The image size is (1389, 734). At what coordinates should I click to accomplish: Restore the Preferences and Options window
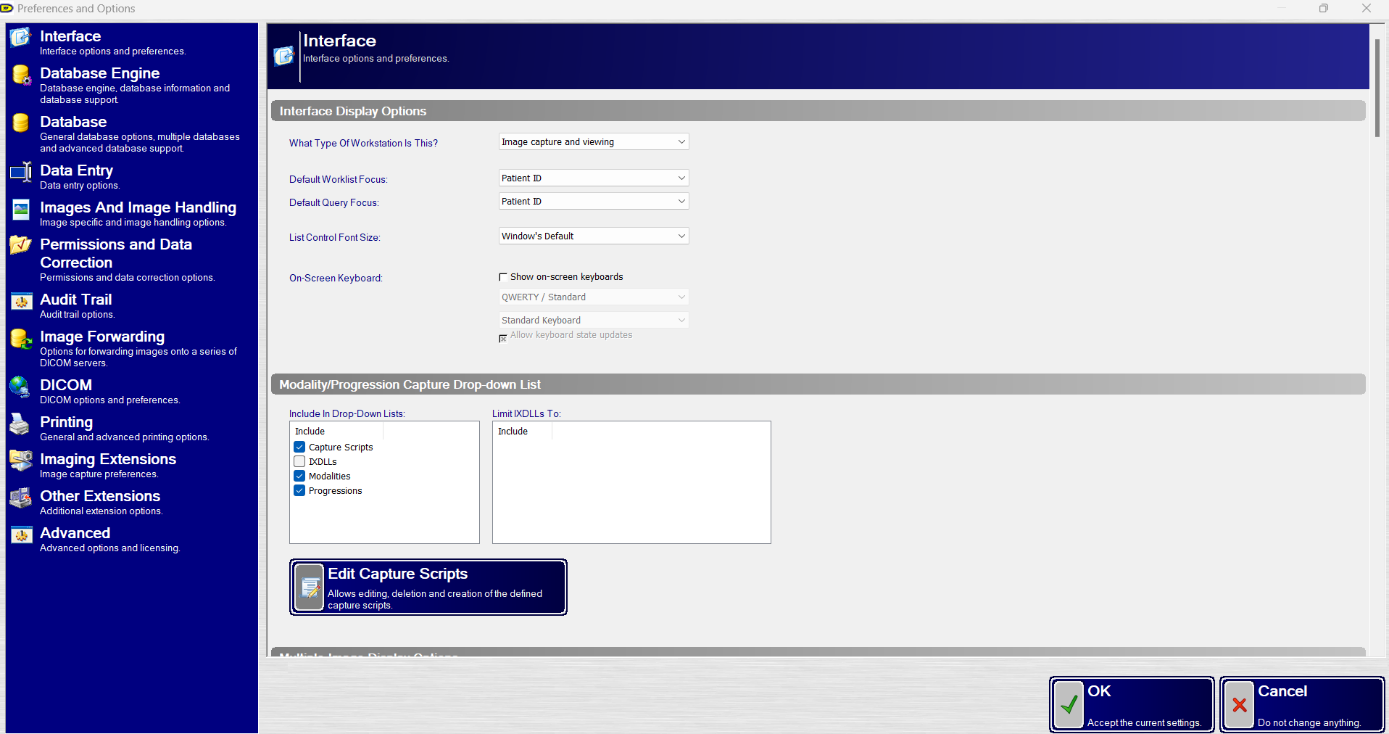[x=1324, y=9]
